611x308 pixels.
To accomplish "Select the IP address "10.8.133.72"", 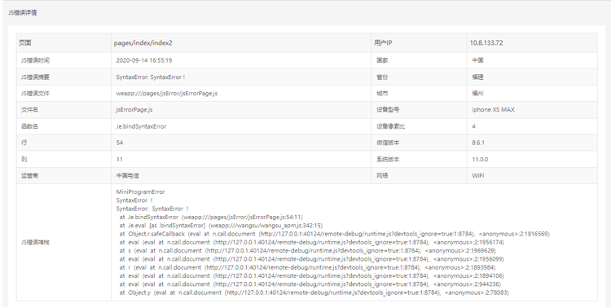I will coord(486,43).
